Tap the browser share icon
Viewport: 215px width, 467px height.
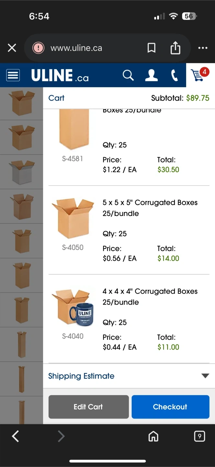(175, 48)
